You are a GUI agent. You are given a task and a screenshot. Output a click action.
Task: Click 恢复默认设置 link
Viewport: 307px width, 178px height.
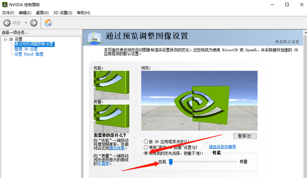(x=287, y=42)
